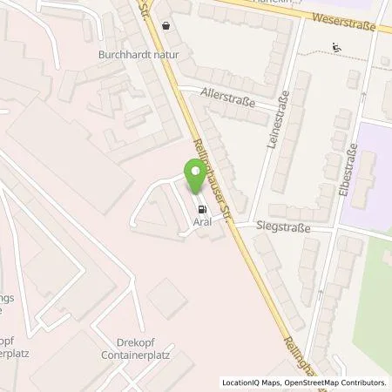This screenshot has height=392, width=392.
Task: Click the Burchhardt natur label
Action: pos(139,55)
